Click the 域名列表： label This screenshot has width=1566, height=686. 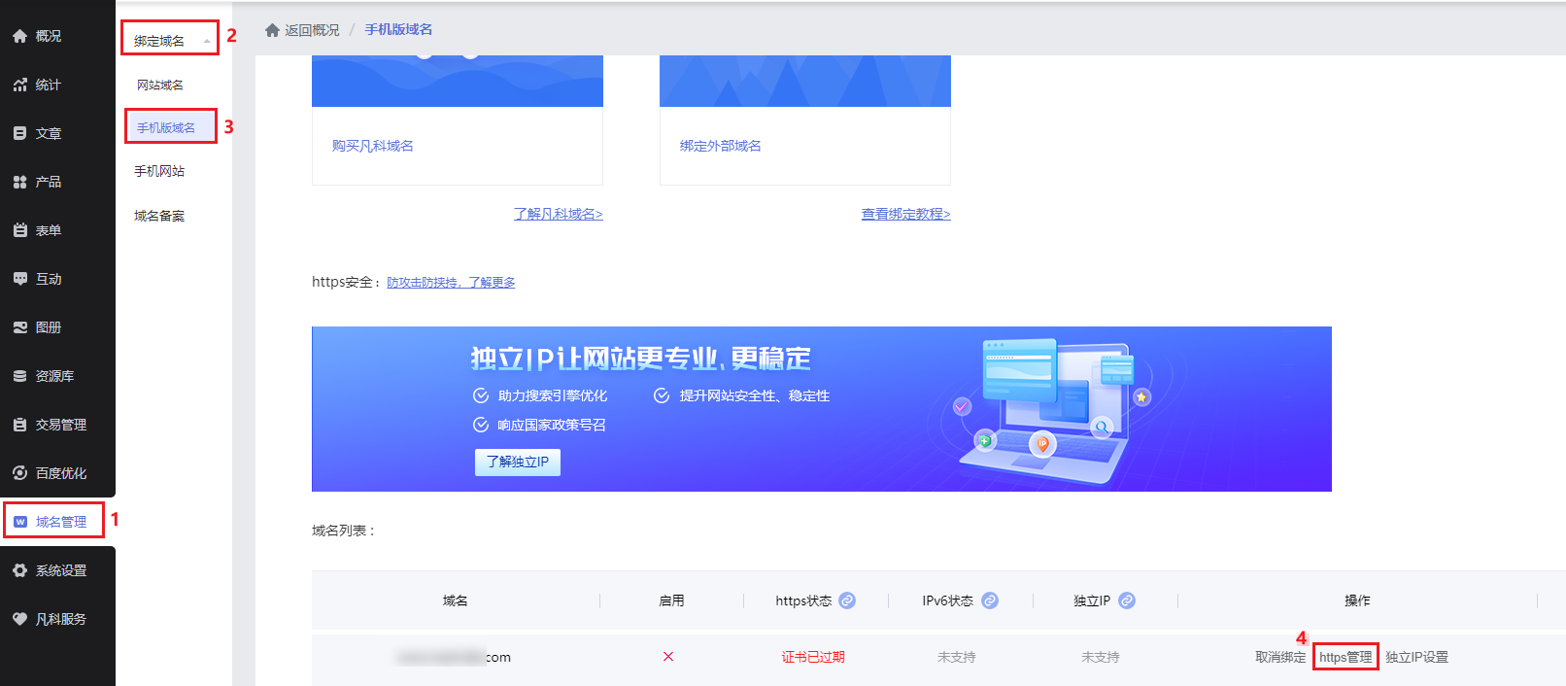click(x=344, y=531)
